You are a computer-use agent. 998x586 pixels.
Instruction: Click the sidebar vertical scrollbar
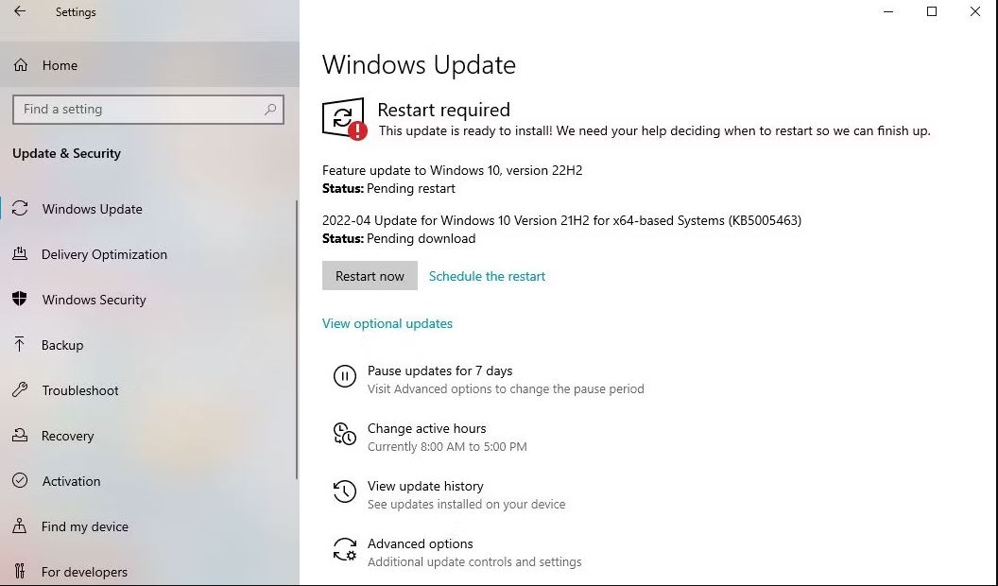point(296,339)
